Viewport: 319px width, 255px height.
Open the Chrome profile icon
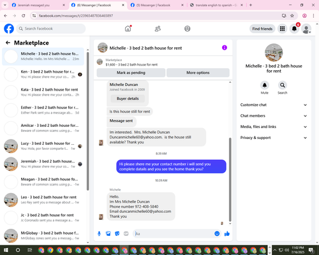(x=304, y=15)
